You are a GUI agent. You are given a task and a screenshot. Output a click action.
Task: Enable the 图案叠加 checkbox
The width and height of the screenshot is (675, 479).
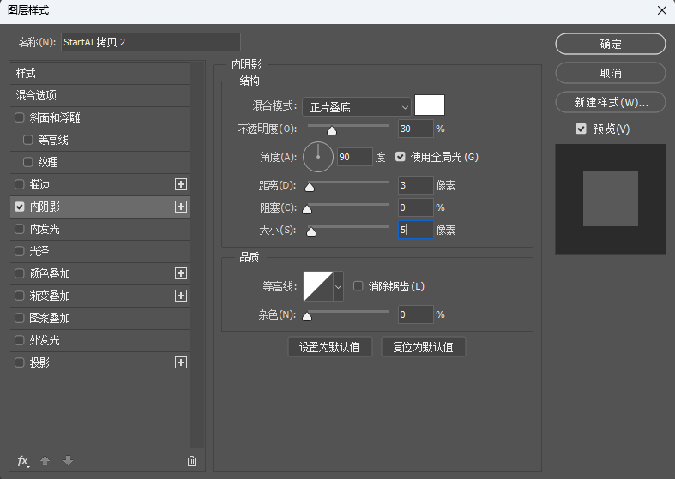point(20,318)
